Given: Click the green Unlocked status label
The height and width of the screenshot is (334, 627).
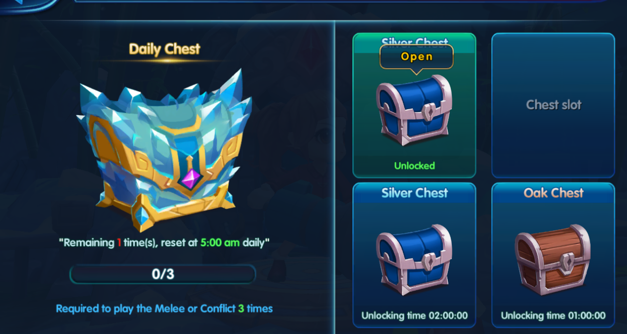Looking at the screenshot, I should [414, 166].
